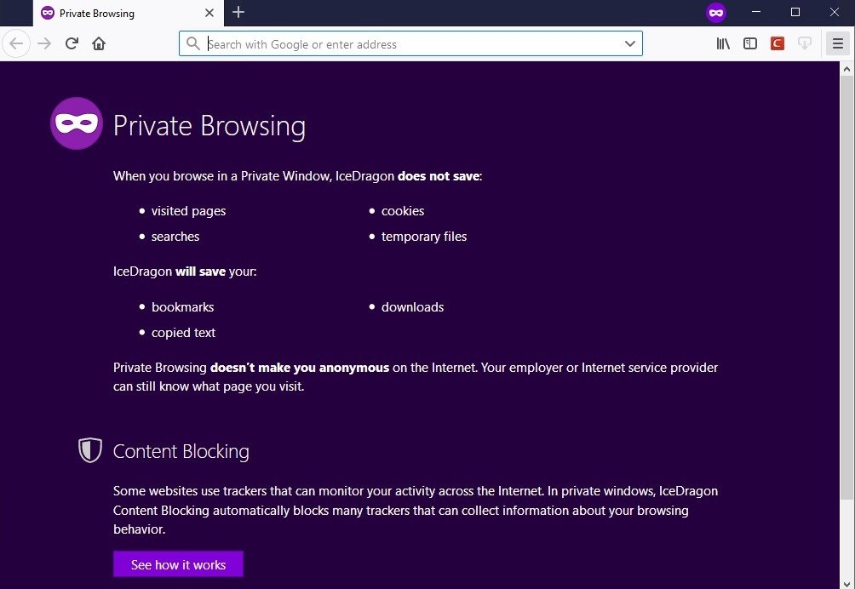The image size is (855, 589).
Task: Click the Private Browsing page heading
Action: point(209,126)
